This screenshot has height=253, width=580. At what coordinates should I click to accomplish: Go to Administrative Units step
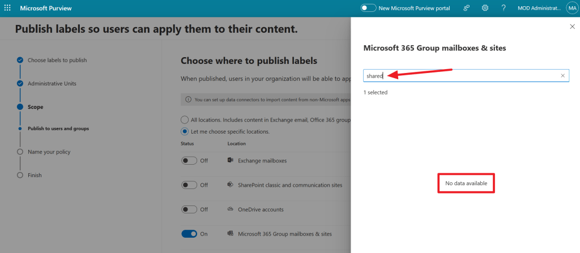52,83
